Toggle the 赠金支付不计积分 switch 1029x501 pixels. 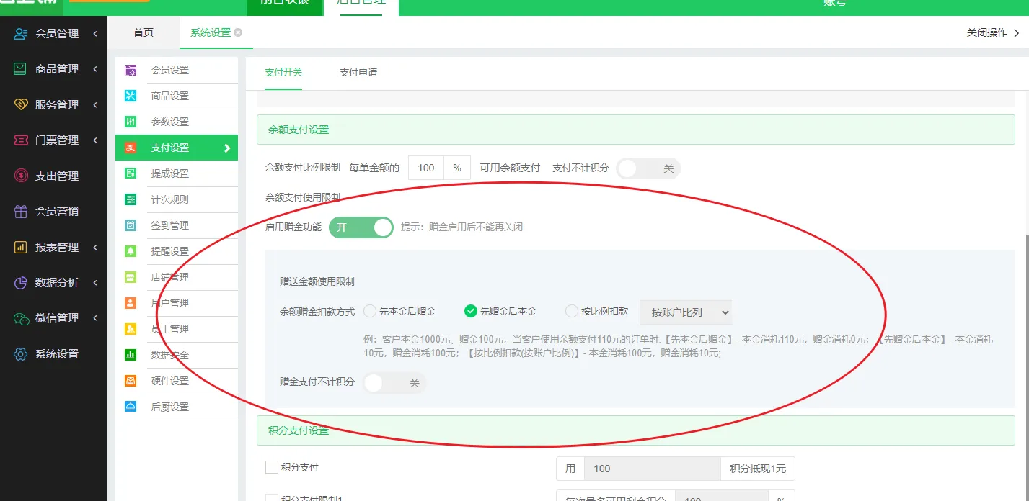(394, 383)
